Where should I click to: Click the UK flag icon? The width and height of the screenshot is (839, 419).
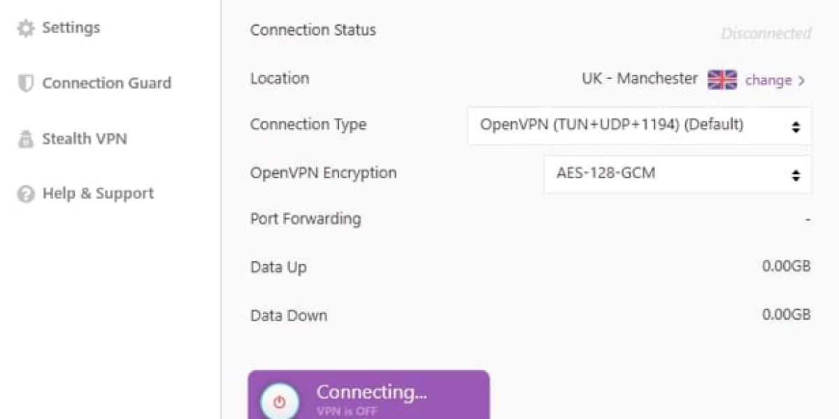(722, 80)
